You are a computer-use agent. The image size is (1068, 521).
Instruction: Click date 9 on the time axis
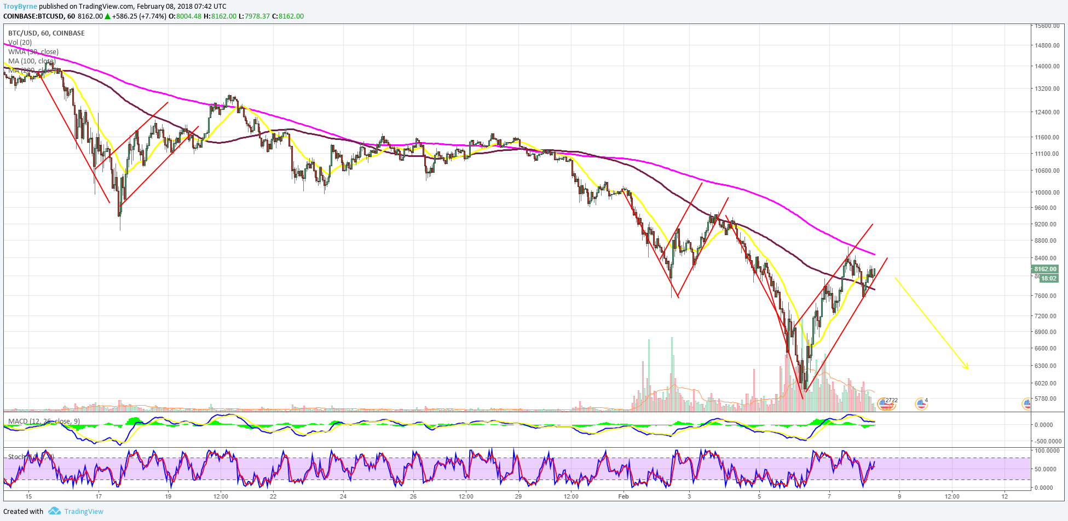click(899, 496)
